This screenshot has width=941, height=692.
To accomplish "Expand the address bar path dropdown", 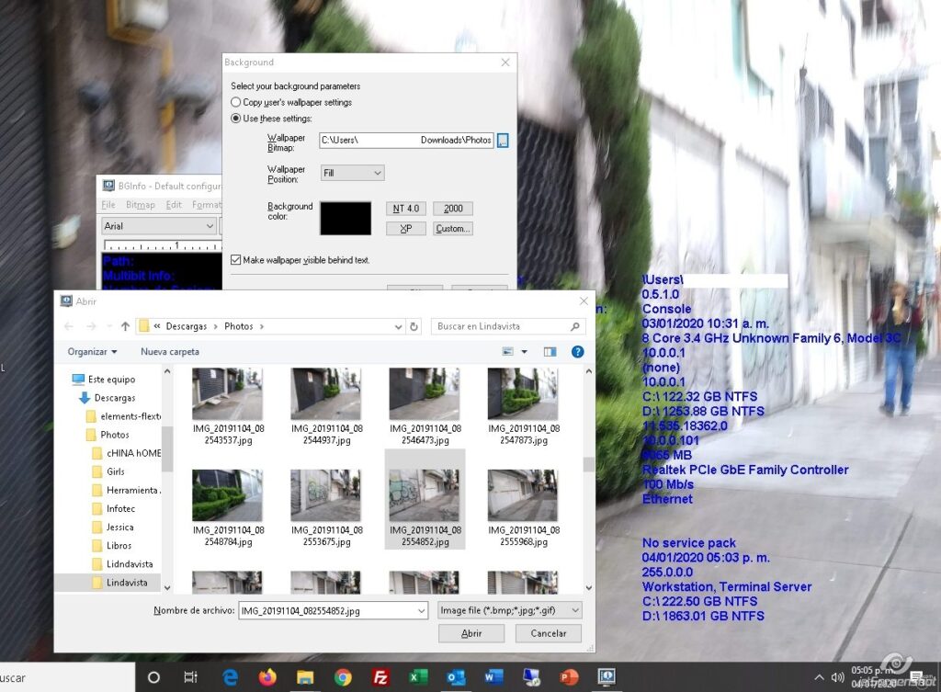I will pyautogui.click(x=398, y=326).
